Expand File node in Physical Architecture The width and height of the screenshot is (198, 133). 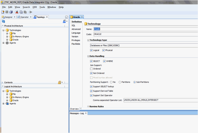coord(7,33)
